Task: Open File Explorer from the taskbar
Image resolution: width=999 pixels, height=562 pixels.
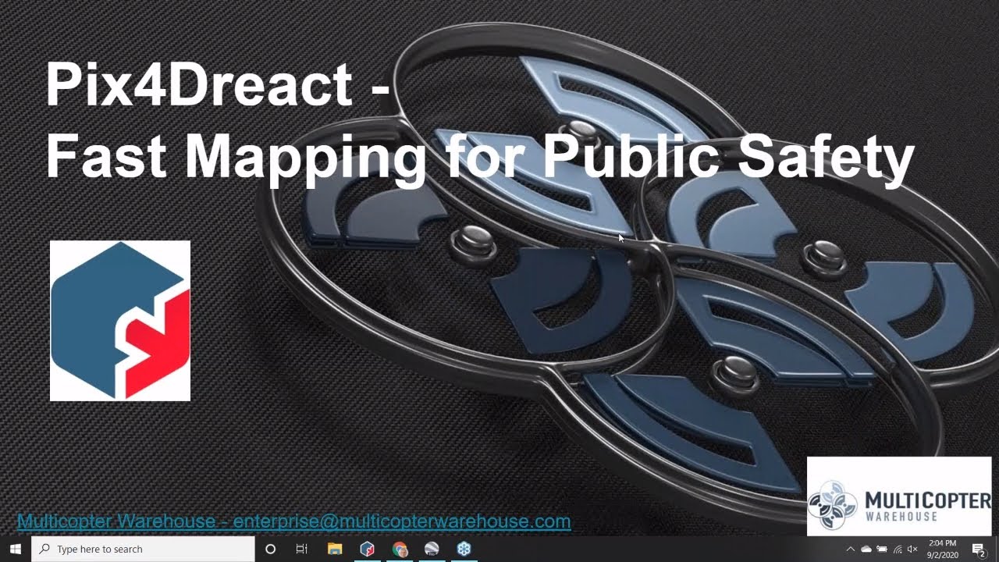Action: click(335, 549)
